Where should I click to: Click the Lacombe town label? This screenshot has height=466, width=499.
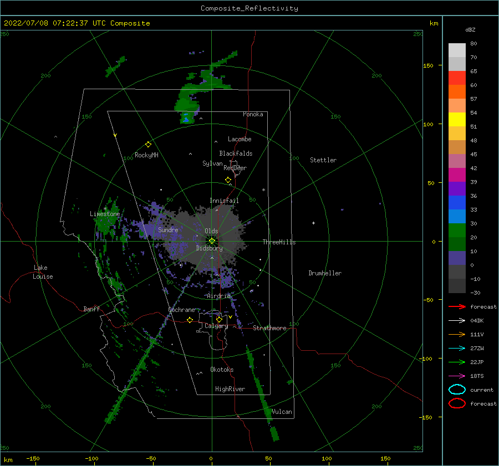coord(240,139)
